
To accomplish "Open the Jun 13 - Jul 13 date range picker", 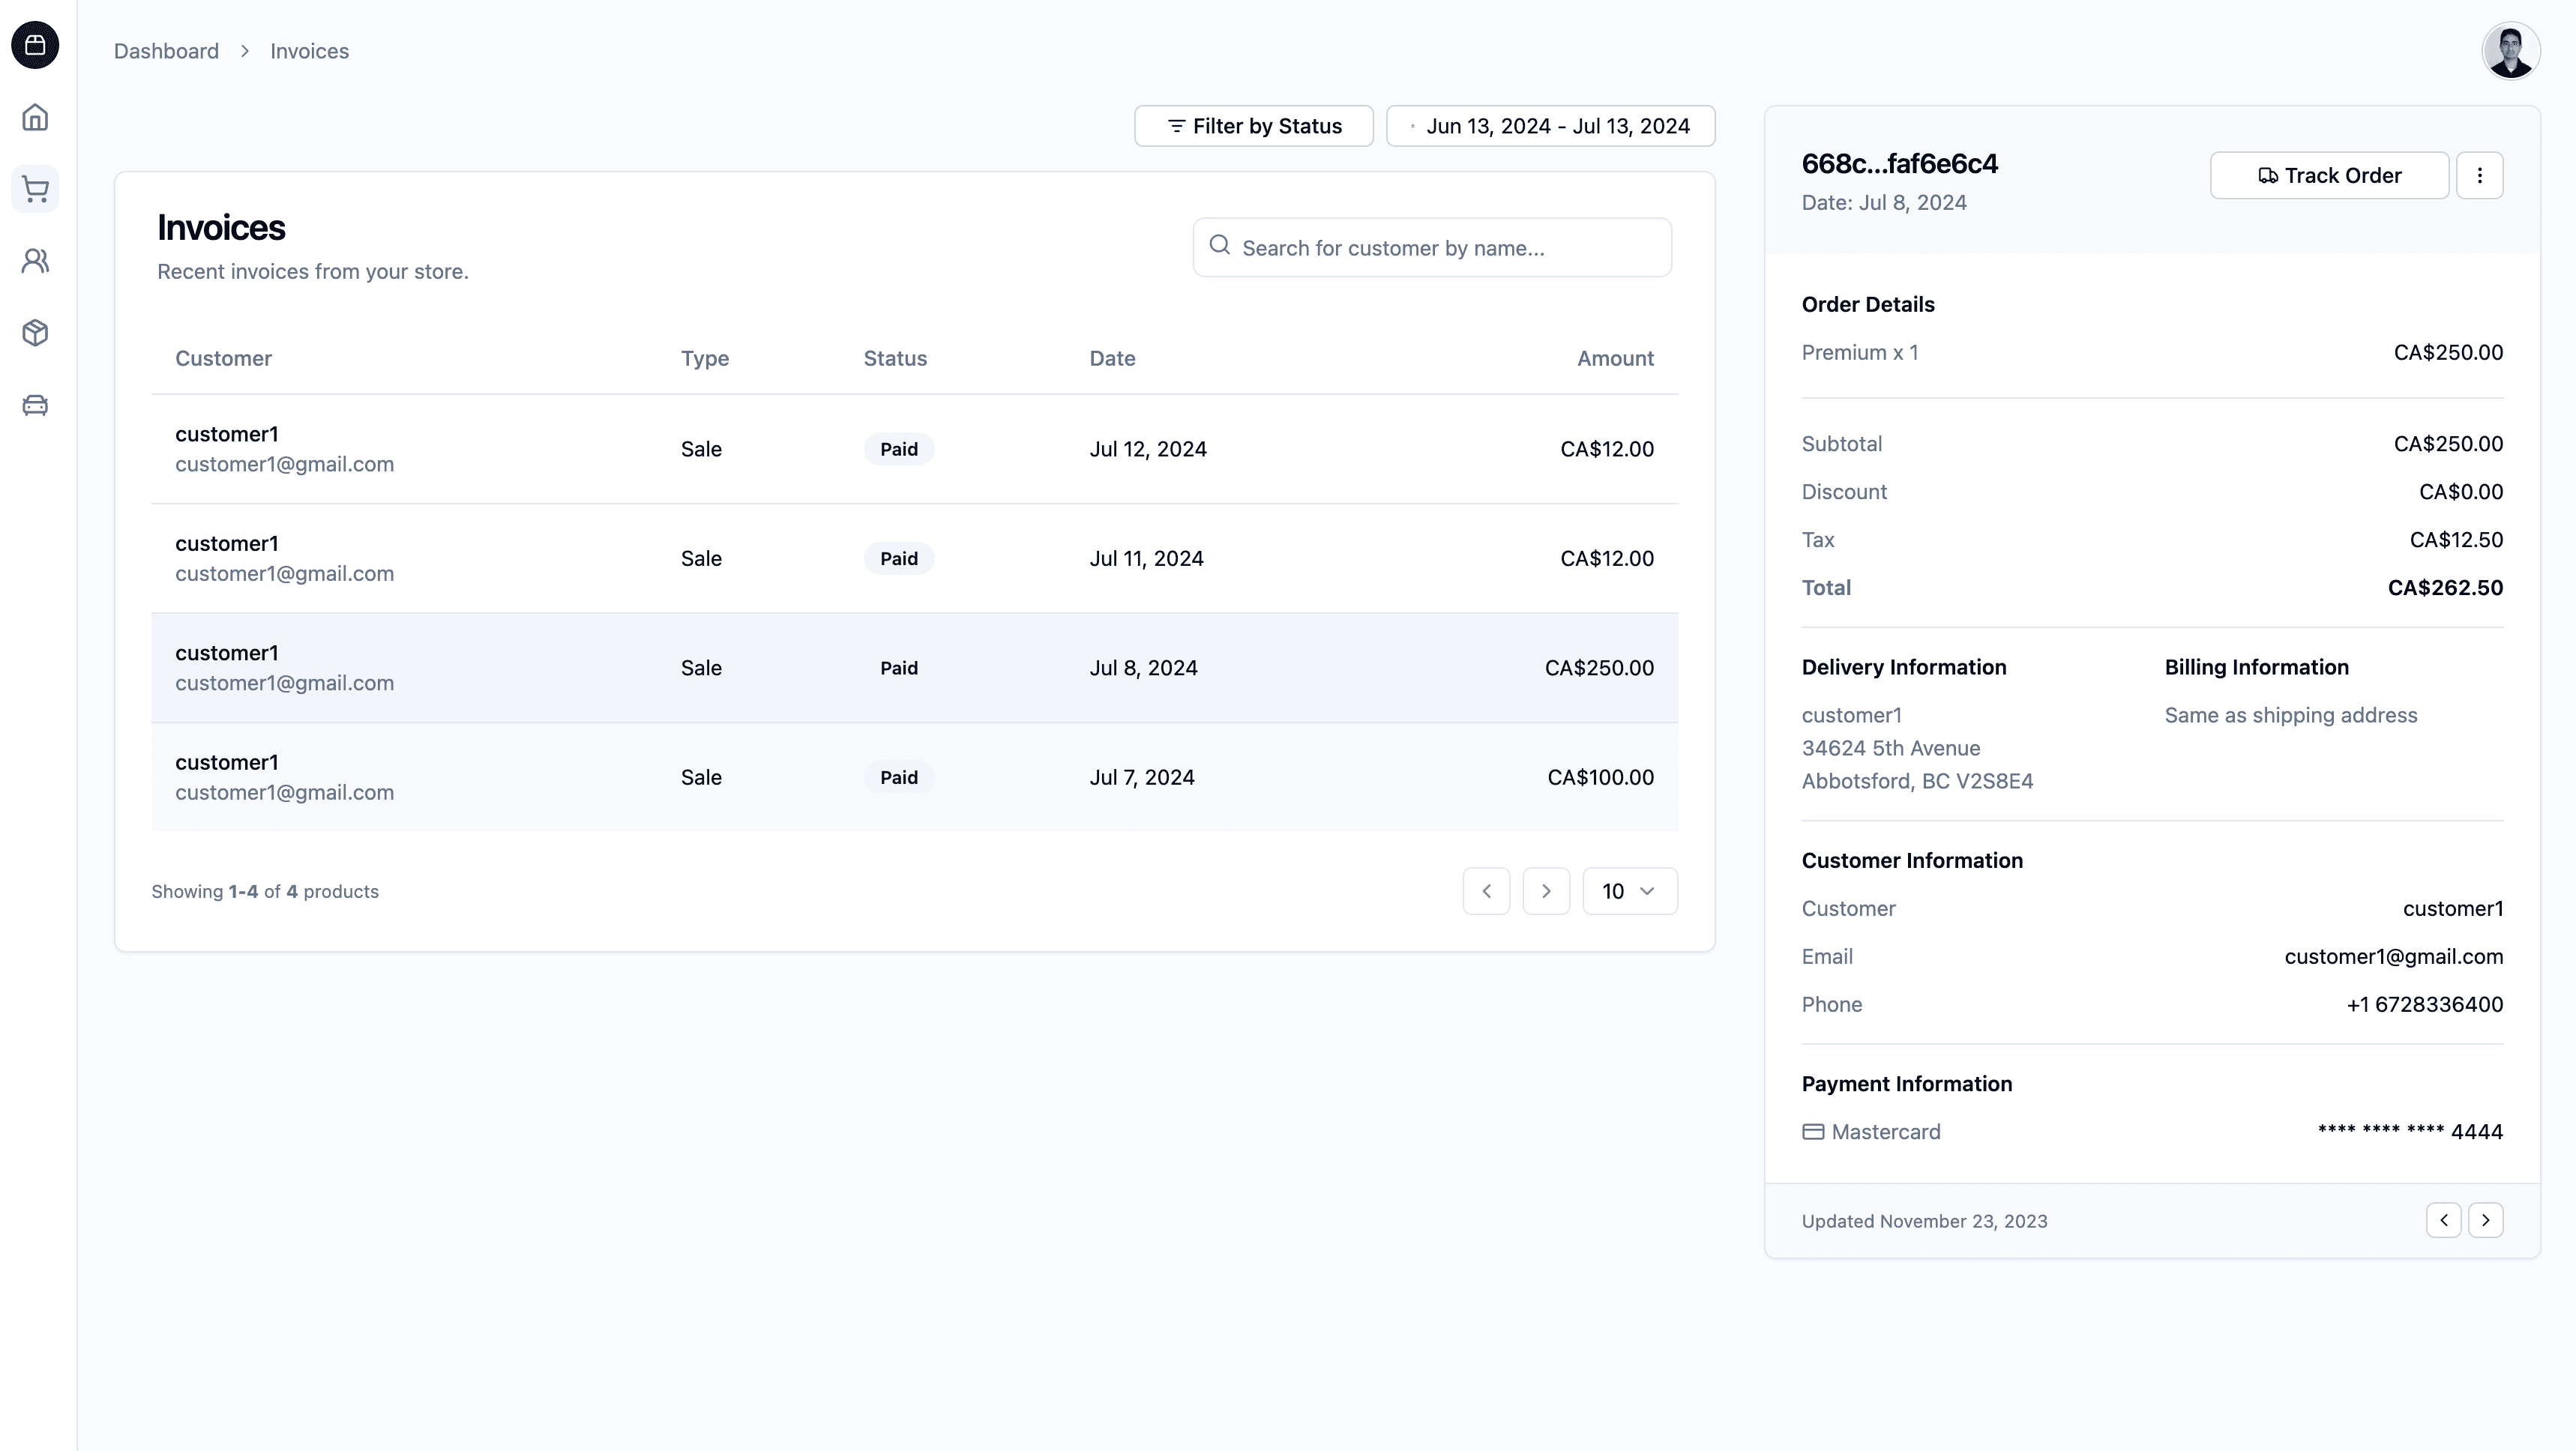I will click(1550, 125).
